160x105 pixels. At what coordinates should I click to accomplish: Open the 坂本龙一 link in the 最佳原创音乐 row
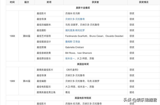[x=70, y=58]
